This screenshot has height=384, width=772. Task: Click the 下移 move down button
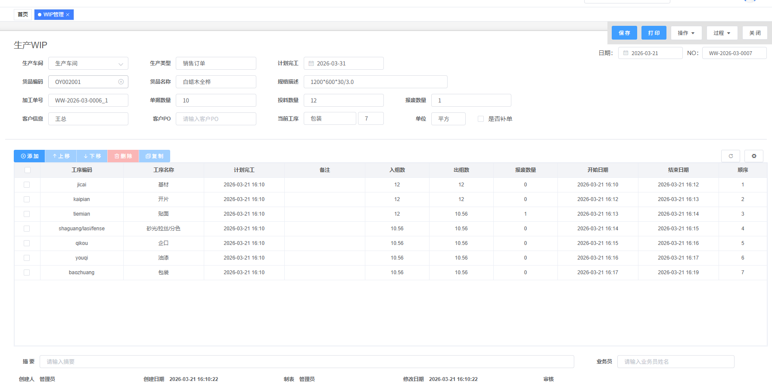click(x=92, y=156)
